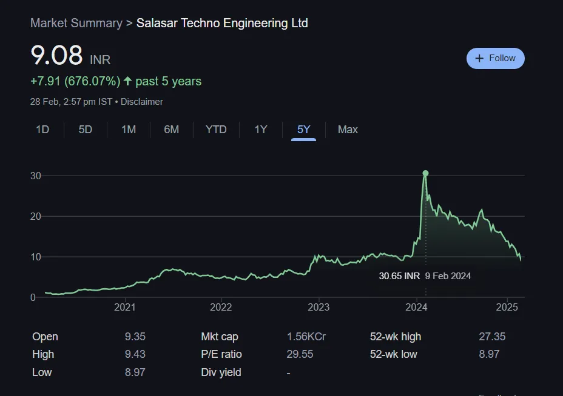
Task: Click the 2023 axis label
Action: point(319,308)
